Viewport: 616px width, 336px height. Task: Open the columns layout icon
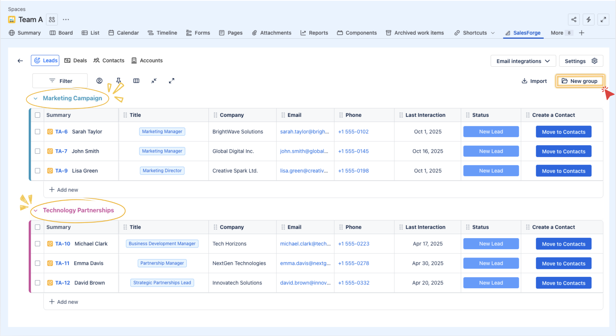coord(136,81)
